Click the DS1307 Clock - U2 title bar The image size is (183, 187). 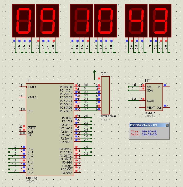pyautogui.click(x=149, y=125)
